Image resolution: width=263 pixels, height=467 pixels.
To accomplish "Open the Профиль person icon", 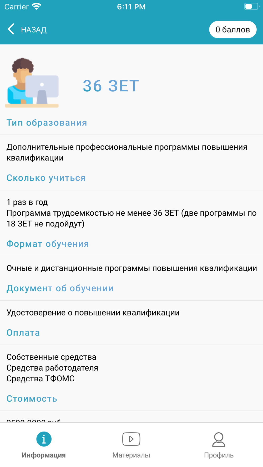I will pyautogui.click(x=219, y=439).
